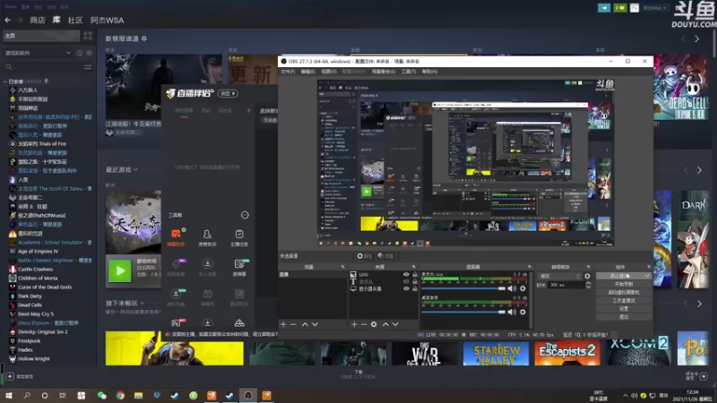The height and width of the screenshot is (403, 717).
Task: Open dropdown arrow beside stop streaming button
Action: pos(646,276)
